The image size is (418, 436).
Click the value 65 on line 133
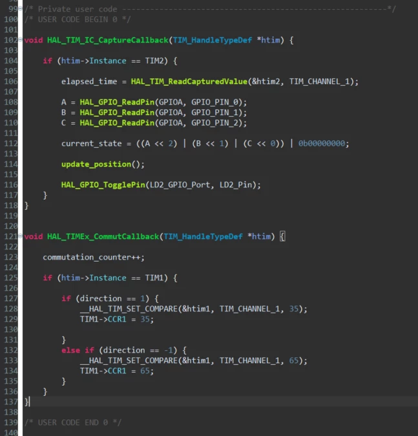point(294,360)
